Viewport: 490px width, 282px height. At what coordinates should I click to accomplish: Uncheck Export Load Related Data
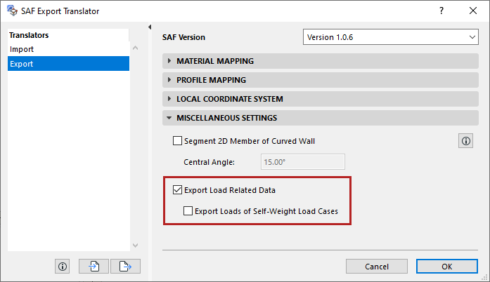coord(177,189)
